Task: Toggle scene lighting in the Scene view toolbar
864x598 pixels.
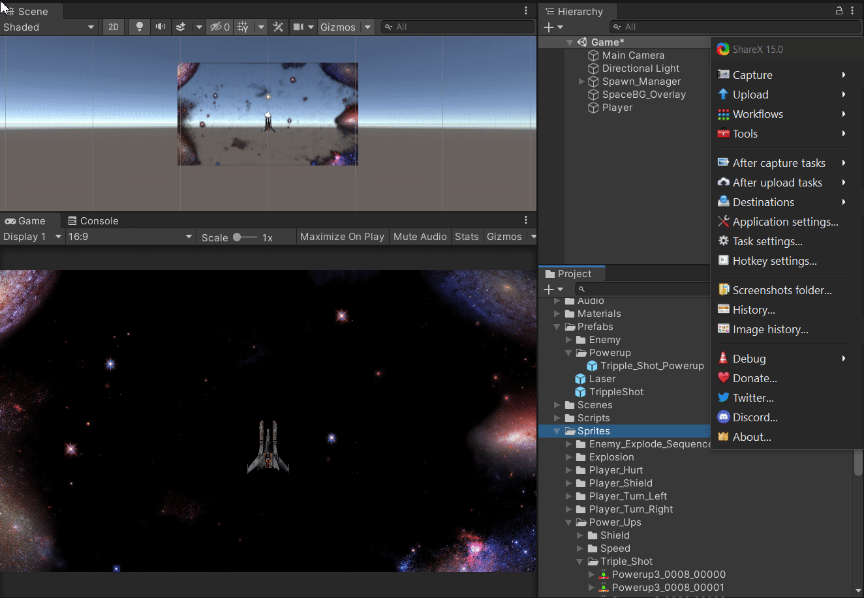Action: tap(139, 27)
